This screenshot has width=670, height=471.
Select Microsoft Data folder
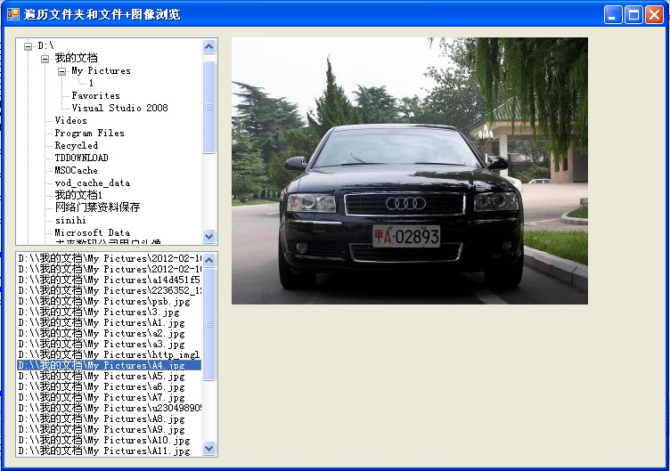point(93,232)
